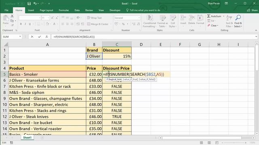Open Number dialog launcher
This screenshot has height=145, width=259.
point(140,31)
